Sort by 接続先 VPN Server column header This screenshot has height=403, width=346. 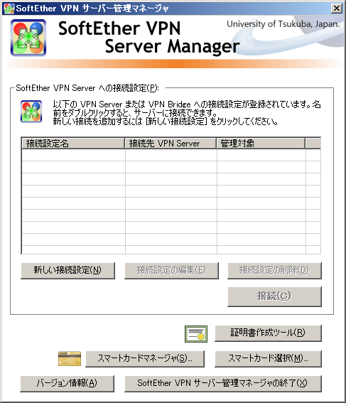point(171,144)
